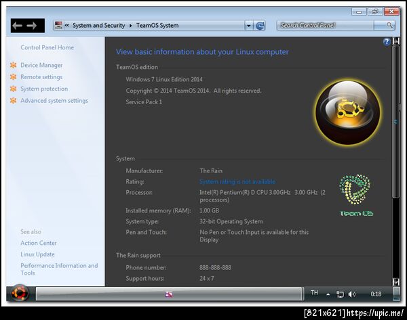407x320 pixels.
Task: Show hidden system tray icons
Action: pyautogui.click(x=328, y=294)
